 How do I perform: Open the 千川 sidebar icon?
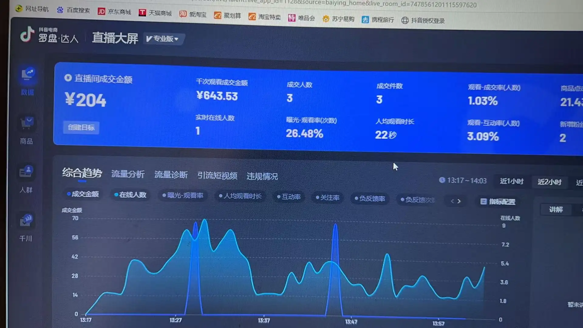point(26,220)
